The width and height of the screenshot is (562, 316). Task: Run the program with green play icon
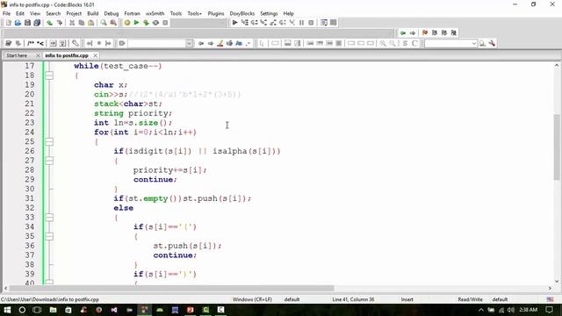(137, 23)
